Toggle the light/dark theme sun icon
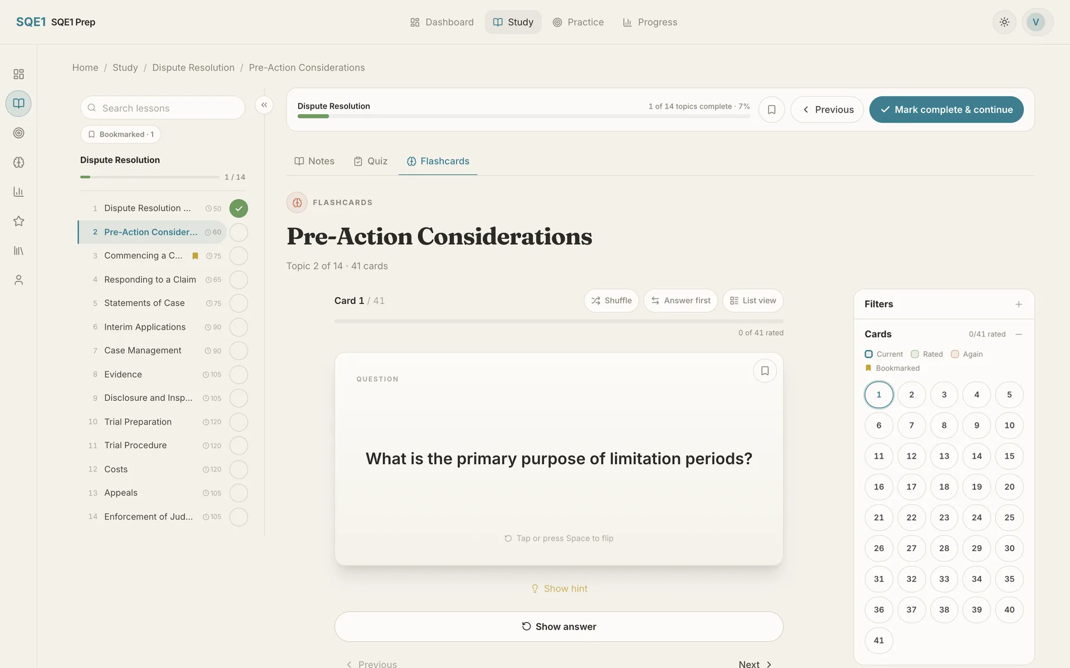Screen dimensions: 1070x668 pyautogui.click(x=1004, y=22)
